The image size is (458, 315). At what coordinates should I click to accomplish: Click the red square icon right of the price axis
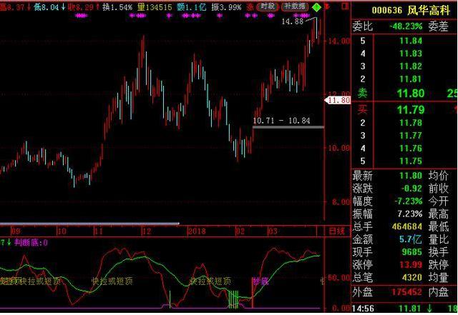pos(345,6)
